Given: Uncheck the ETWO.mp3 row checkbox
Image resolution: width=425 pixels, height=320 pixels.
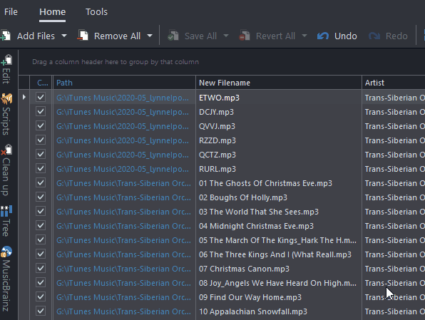Looking at the screenshot, I should pyautogui.click(x=41, y=97).
